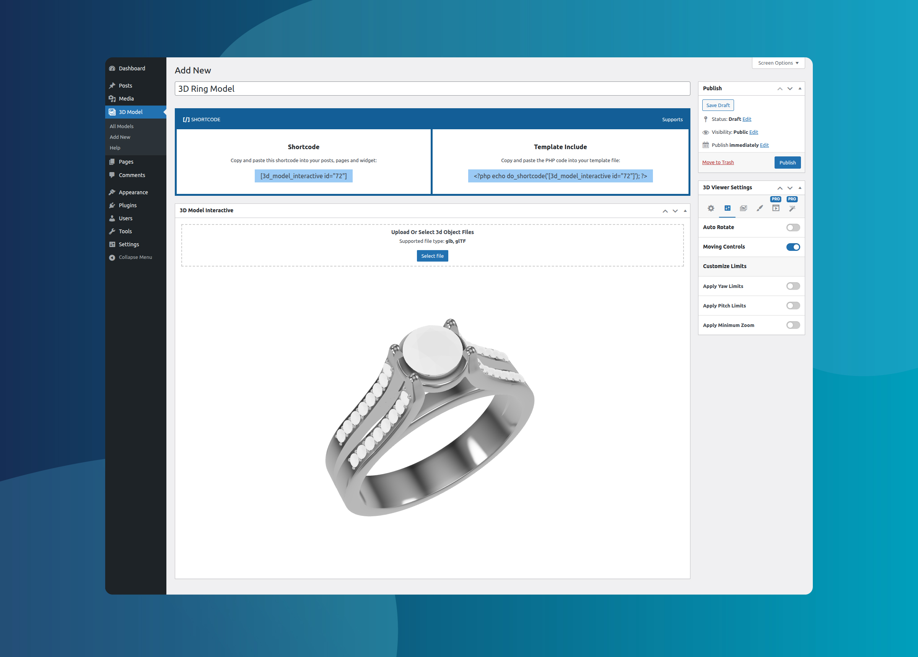
Task: Collapse the Publish panel
Action: 800,88
